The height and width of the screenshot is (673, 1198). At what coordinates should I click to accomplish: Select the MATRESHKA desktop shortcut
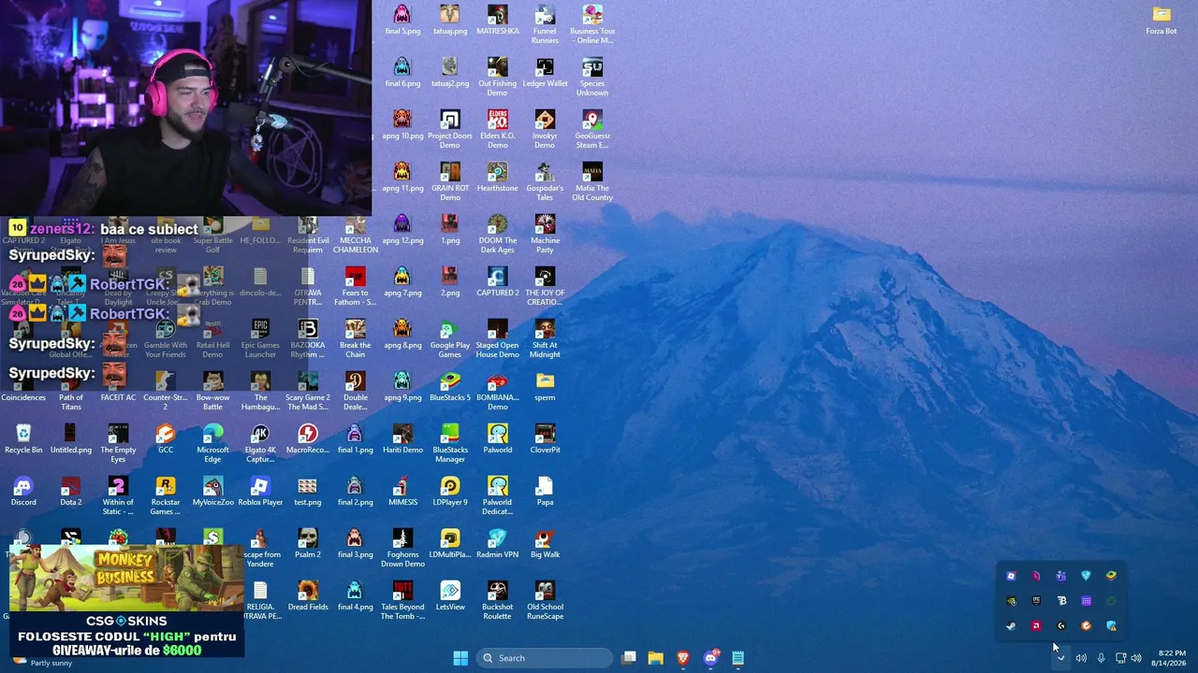point(498,21)
